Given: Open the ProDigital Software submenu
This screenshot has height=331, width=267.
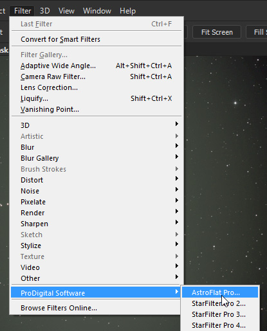Looking at the screenshot, I should click(96, 292).
